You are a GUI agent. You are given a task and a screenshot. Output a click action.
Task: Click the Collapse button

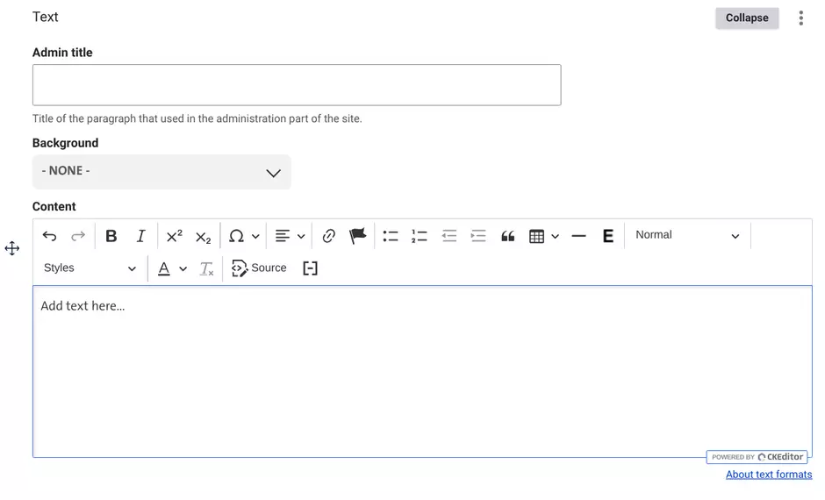point(747,18)
